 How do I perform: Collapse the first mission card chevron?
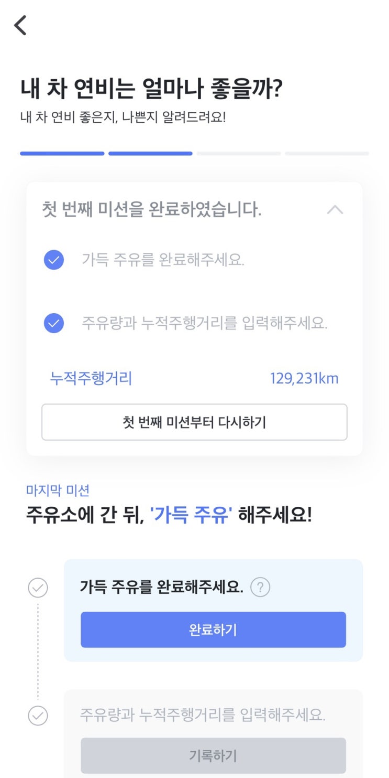[x=335, y=210]
